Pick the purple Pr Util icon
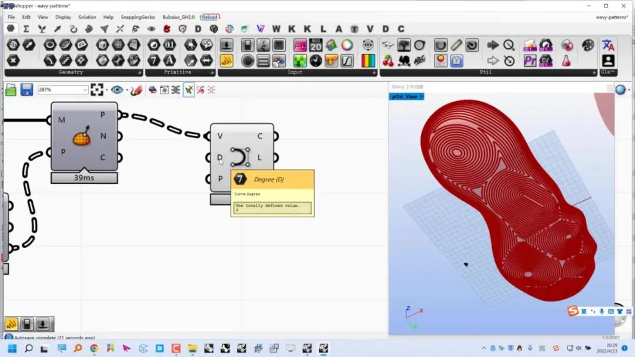Viewport: 635px width, 357px height. click(x=530, y=60)
